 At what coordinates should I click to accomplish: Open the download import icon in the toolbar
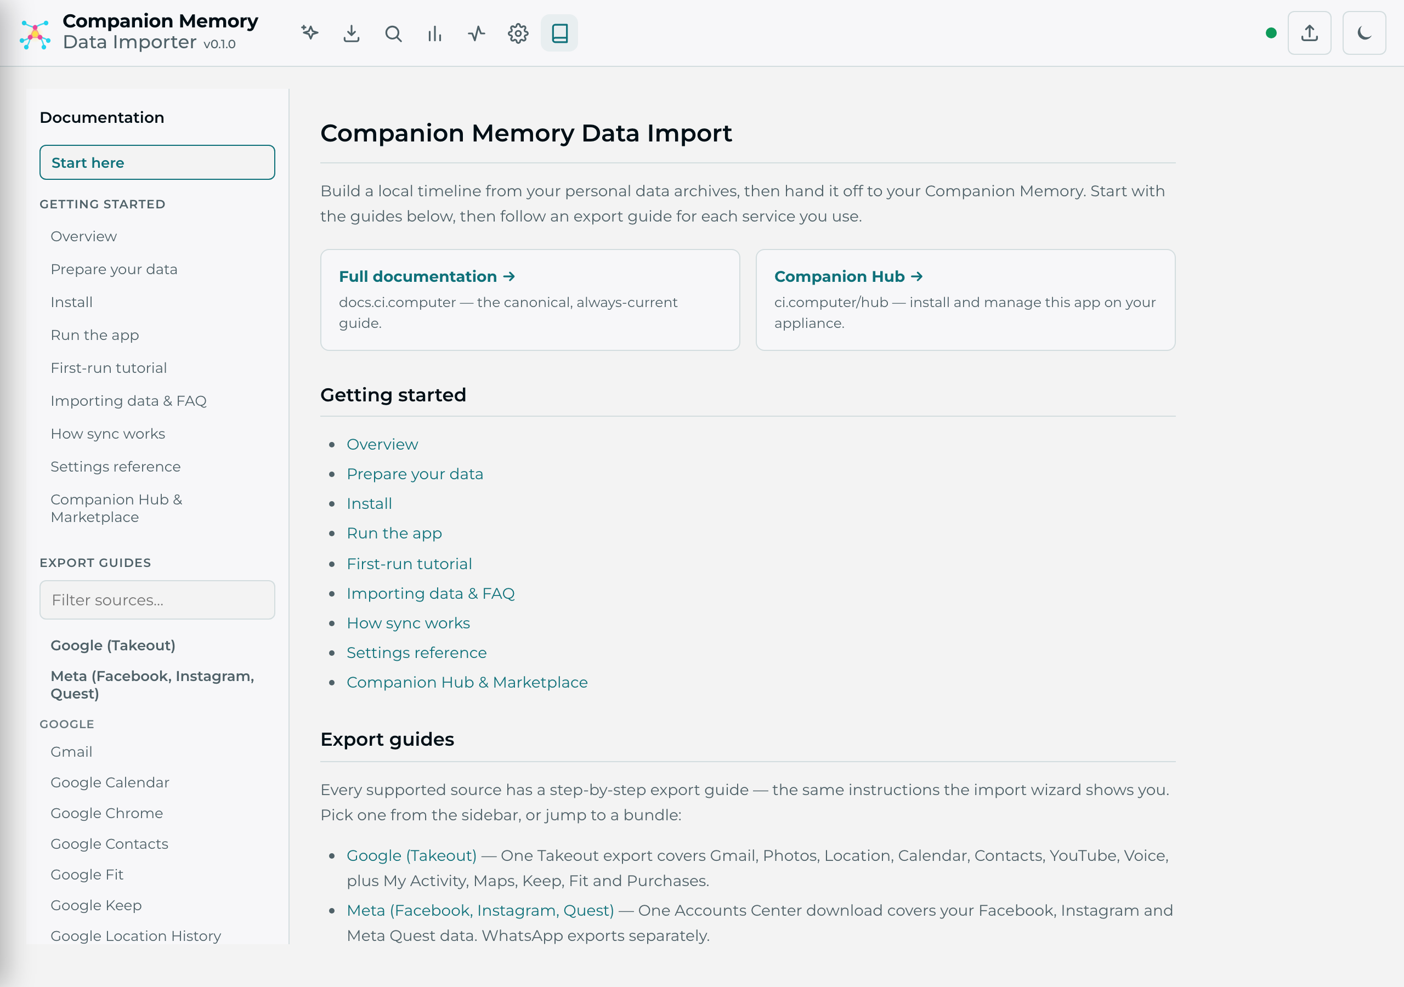tap(352, 33)
